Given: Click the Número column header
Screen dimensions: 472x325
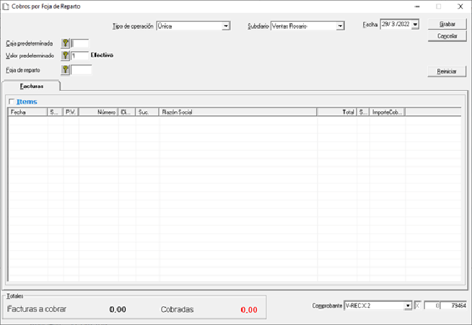Looking at the screenshot, I should pos(98,112).
